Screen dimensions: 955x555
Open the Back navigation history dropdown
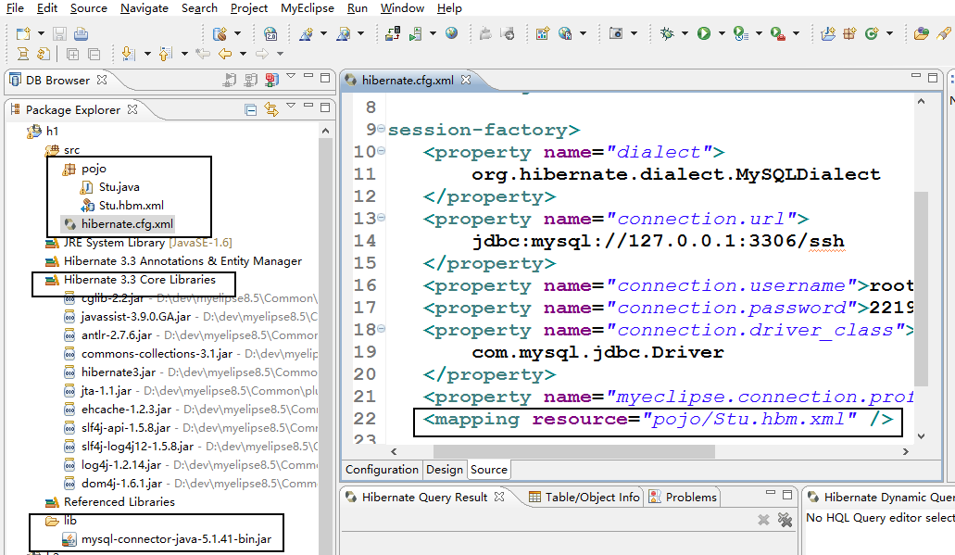pos(243,55)
